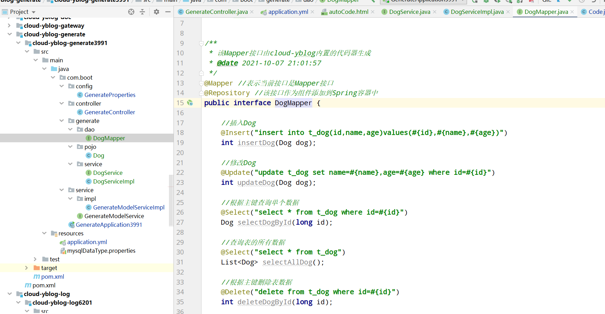Click the updateDog method name

[256, 182]
